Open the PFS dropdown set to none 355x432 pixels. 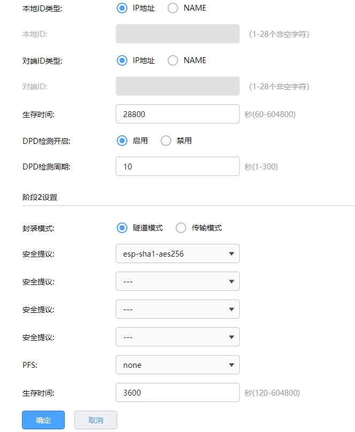coord(177,365)
